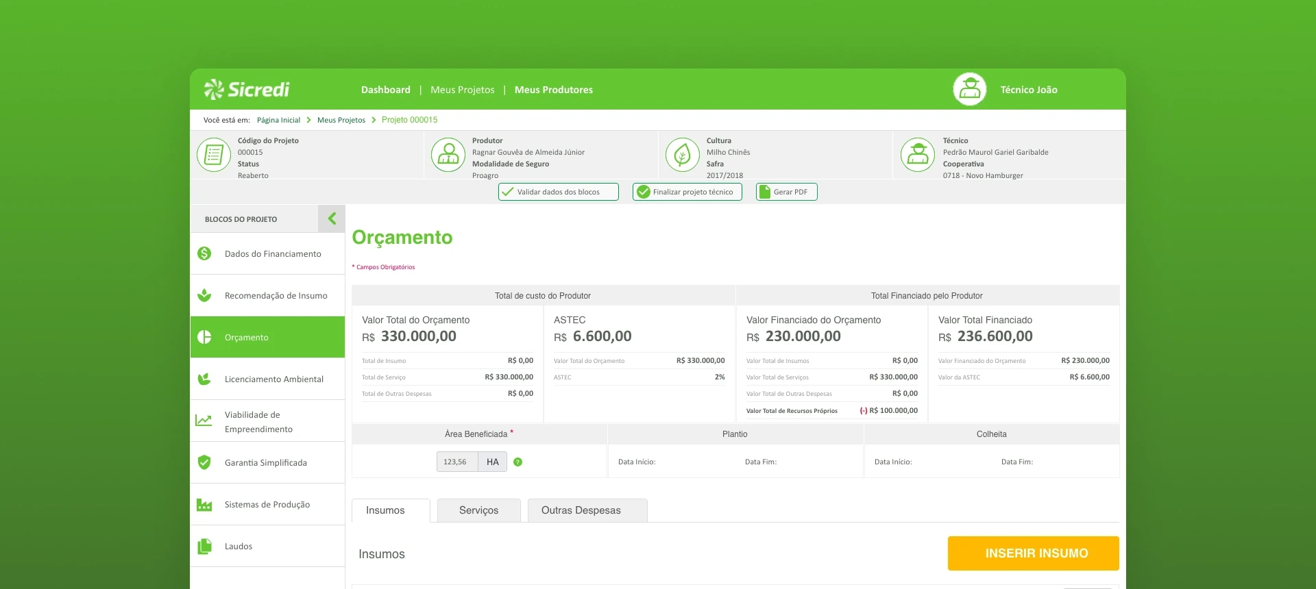Click the Sicredi logo
Viewport: 1316px width, 589px height.
247,89
